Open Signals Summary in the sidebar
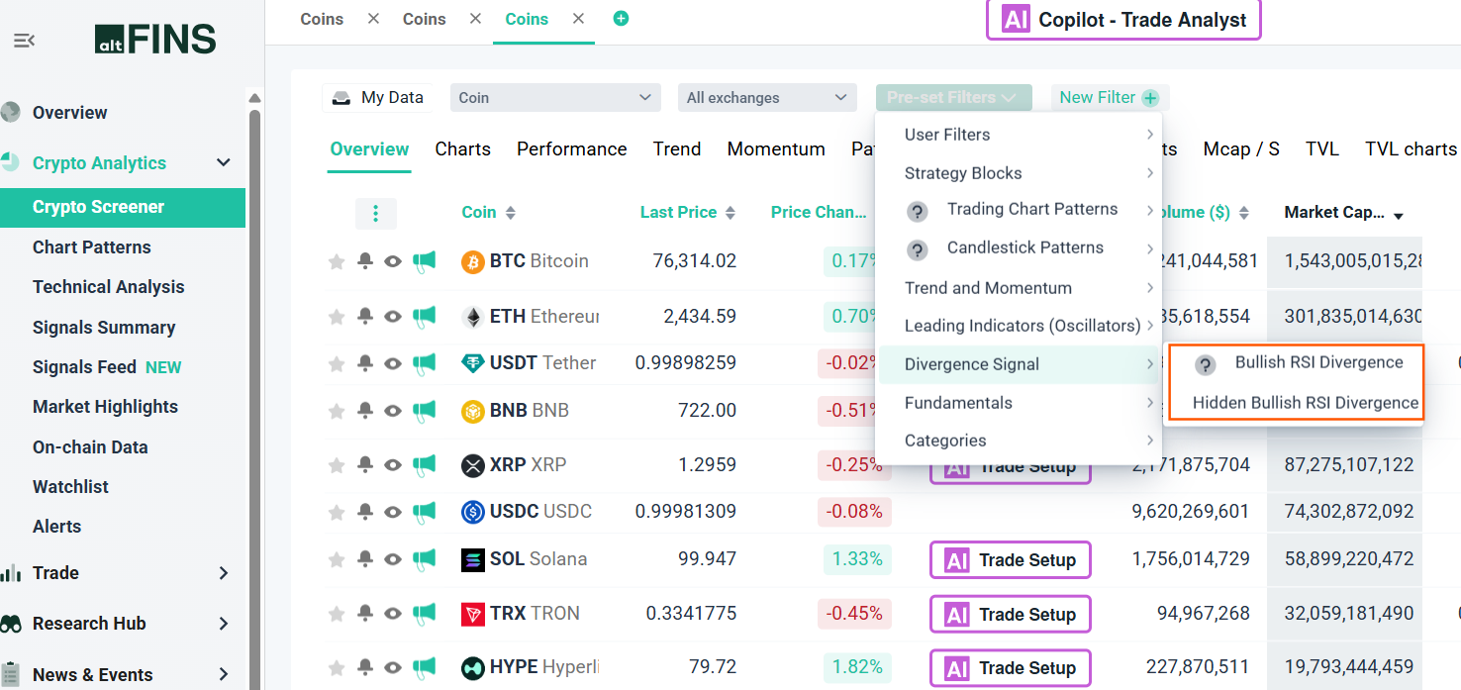This screenshot has height=690, width=1461. tap(104, 327)
